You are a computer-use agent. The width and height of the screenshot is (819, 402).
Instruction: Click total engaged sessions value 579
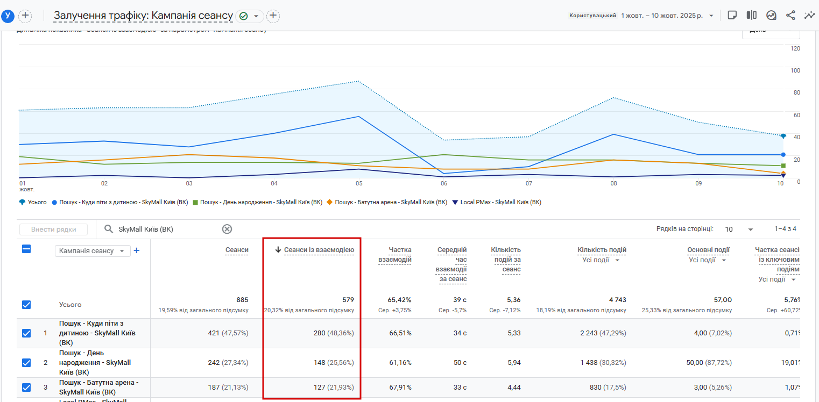(348, 300)
